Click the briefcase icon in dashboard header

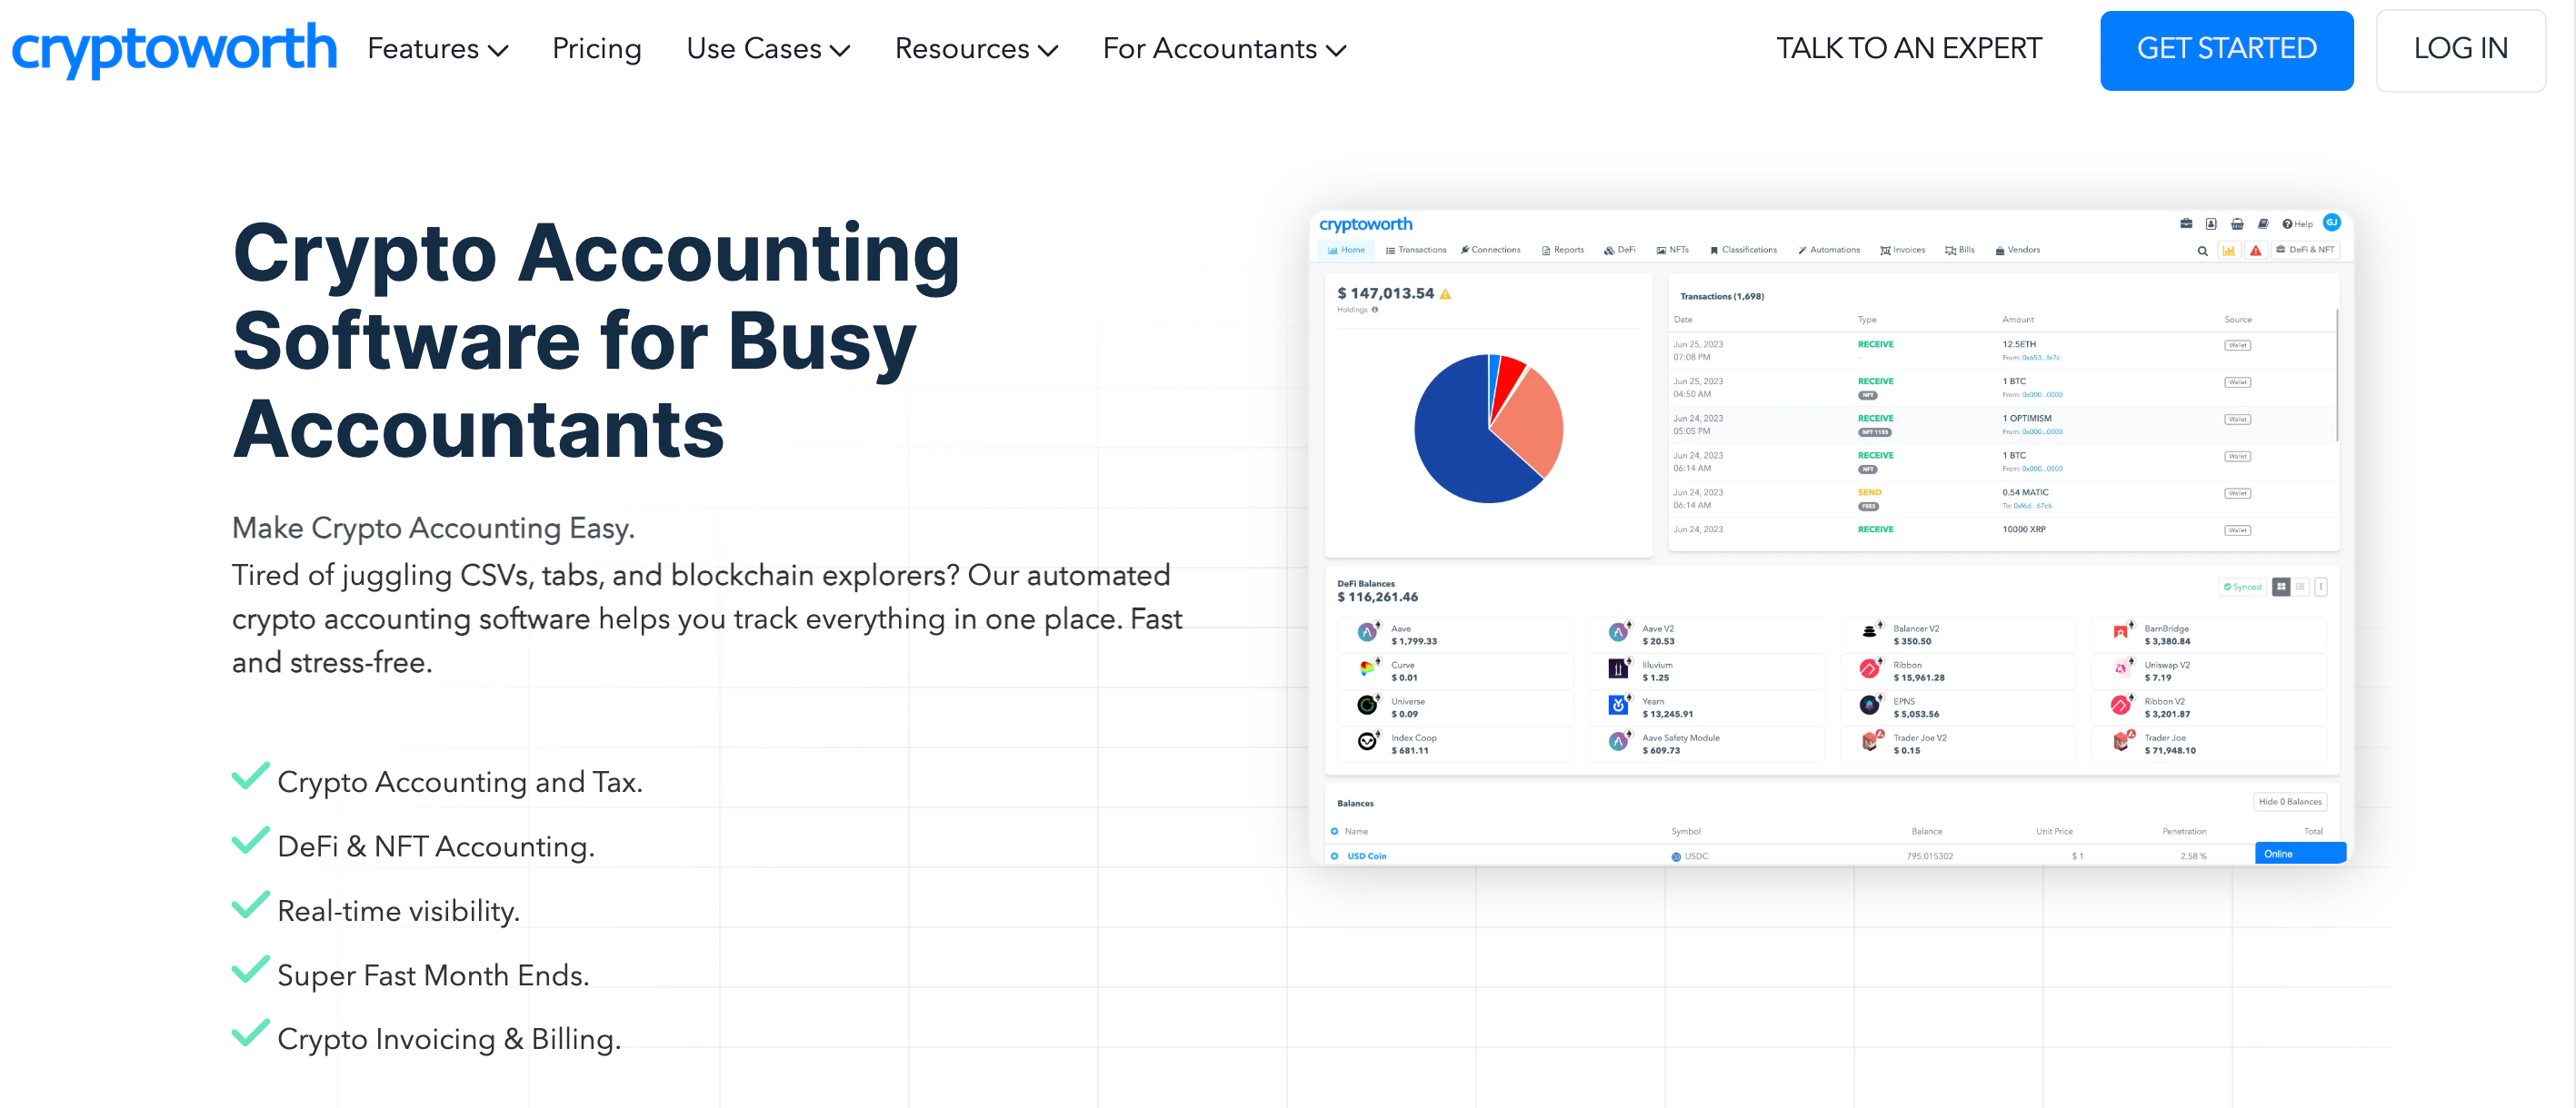tap(2186, 223)
